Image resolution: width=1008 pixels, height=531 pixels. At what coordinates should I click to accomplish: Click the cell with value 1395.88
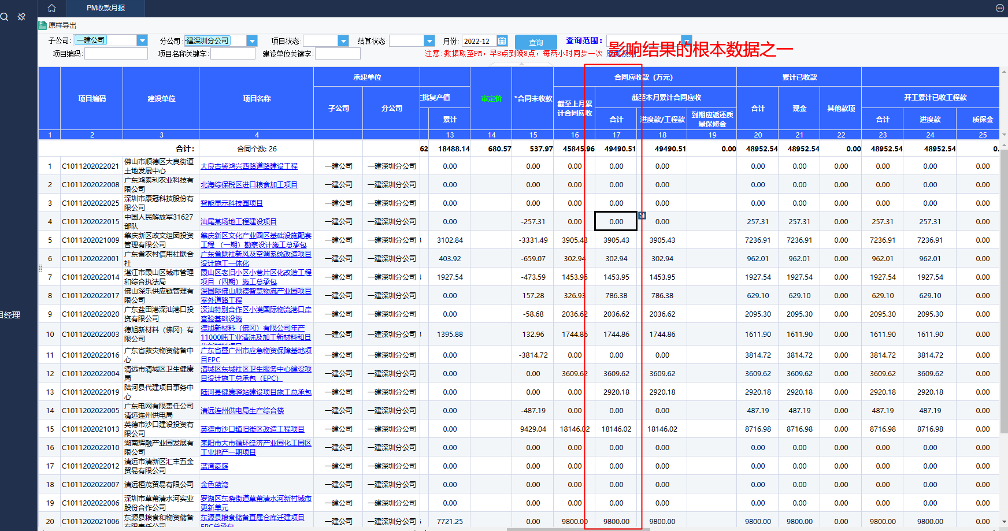pyautogui.click(x=450, y=334)
